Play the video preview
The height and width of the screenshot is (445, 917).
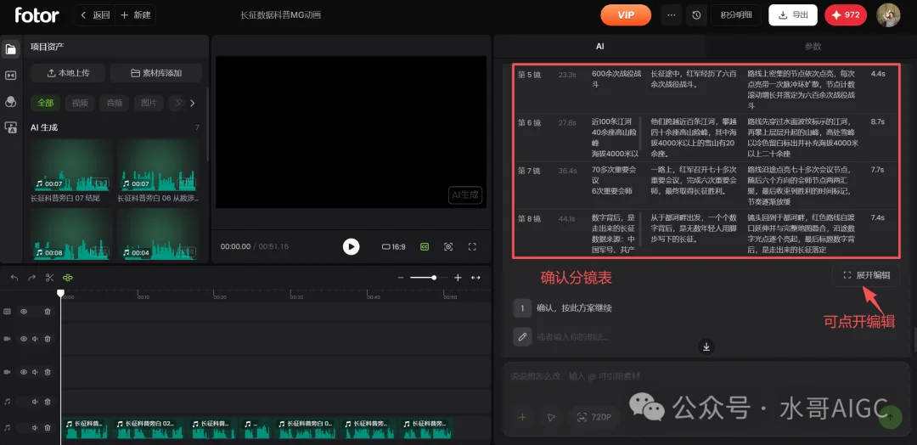[351, 247]
